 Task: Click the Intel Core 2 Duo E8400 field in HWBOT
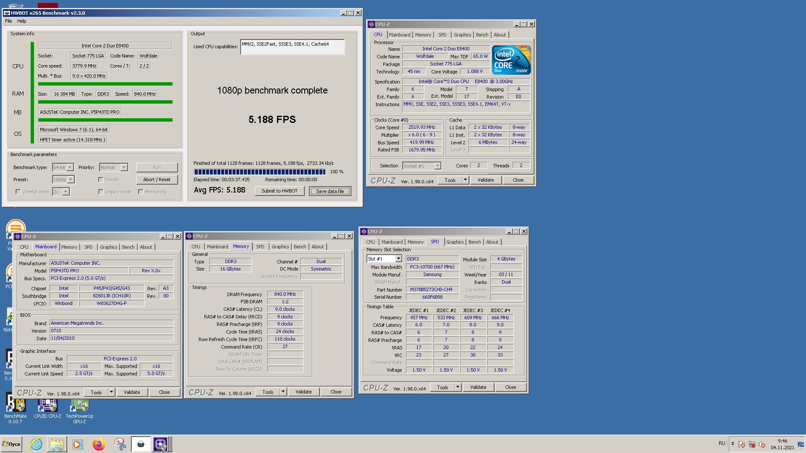[105, 46]
